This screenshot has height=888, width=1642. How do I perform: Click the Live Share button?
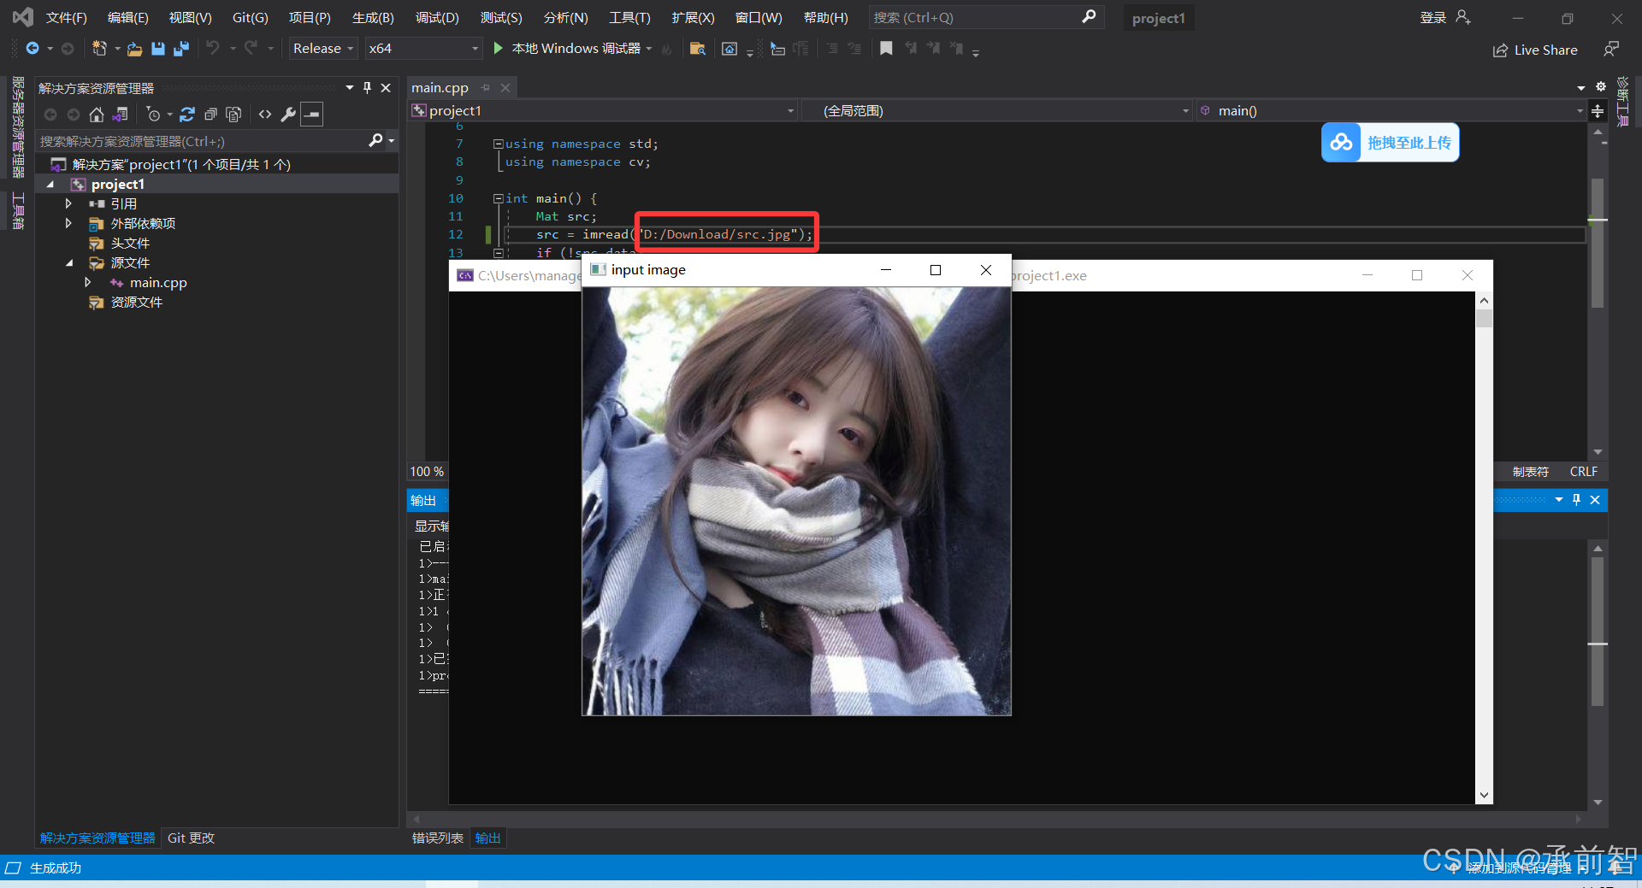(x=1535, y=50)
